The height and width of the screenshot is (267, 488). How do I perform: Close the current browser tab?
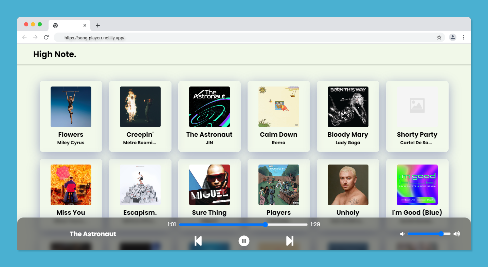tap(85, 25)
